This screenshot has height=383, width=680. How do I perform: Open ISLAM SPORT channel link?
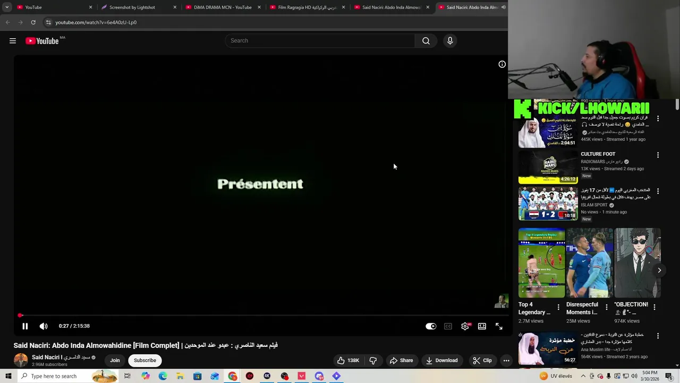coord(594,205)
